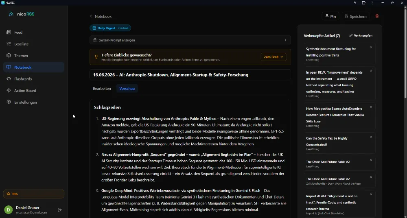Click Schlagzeilen heading text
407x218 pixels.
[x=107, y=107]
